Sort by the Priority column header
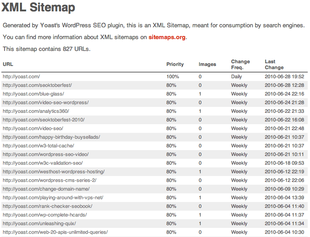Screen dimensions: 310x237 pos(175,65)
